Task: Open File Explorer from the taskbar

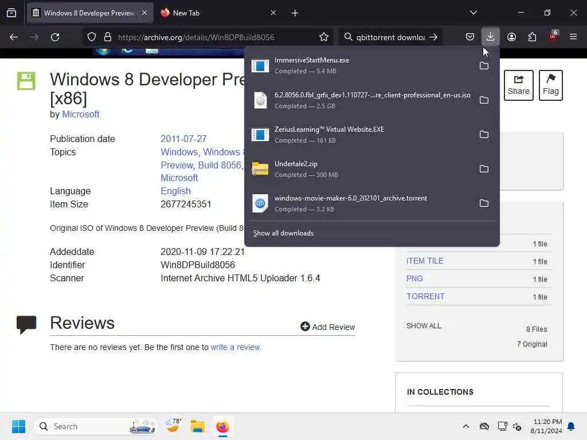Action: click(x=198, y=426)
